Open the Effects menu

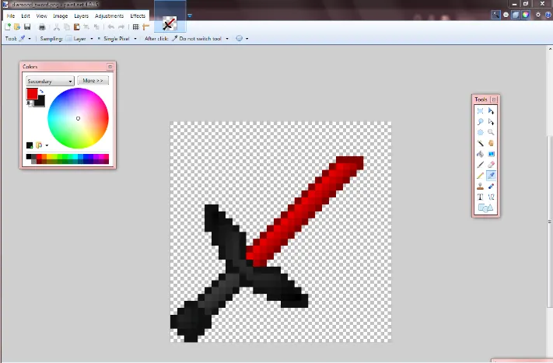pos(138,16)
